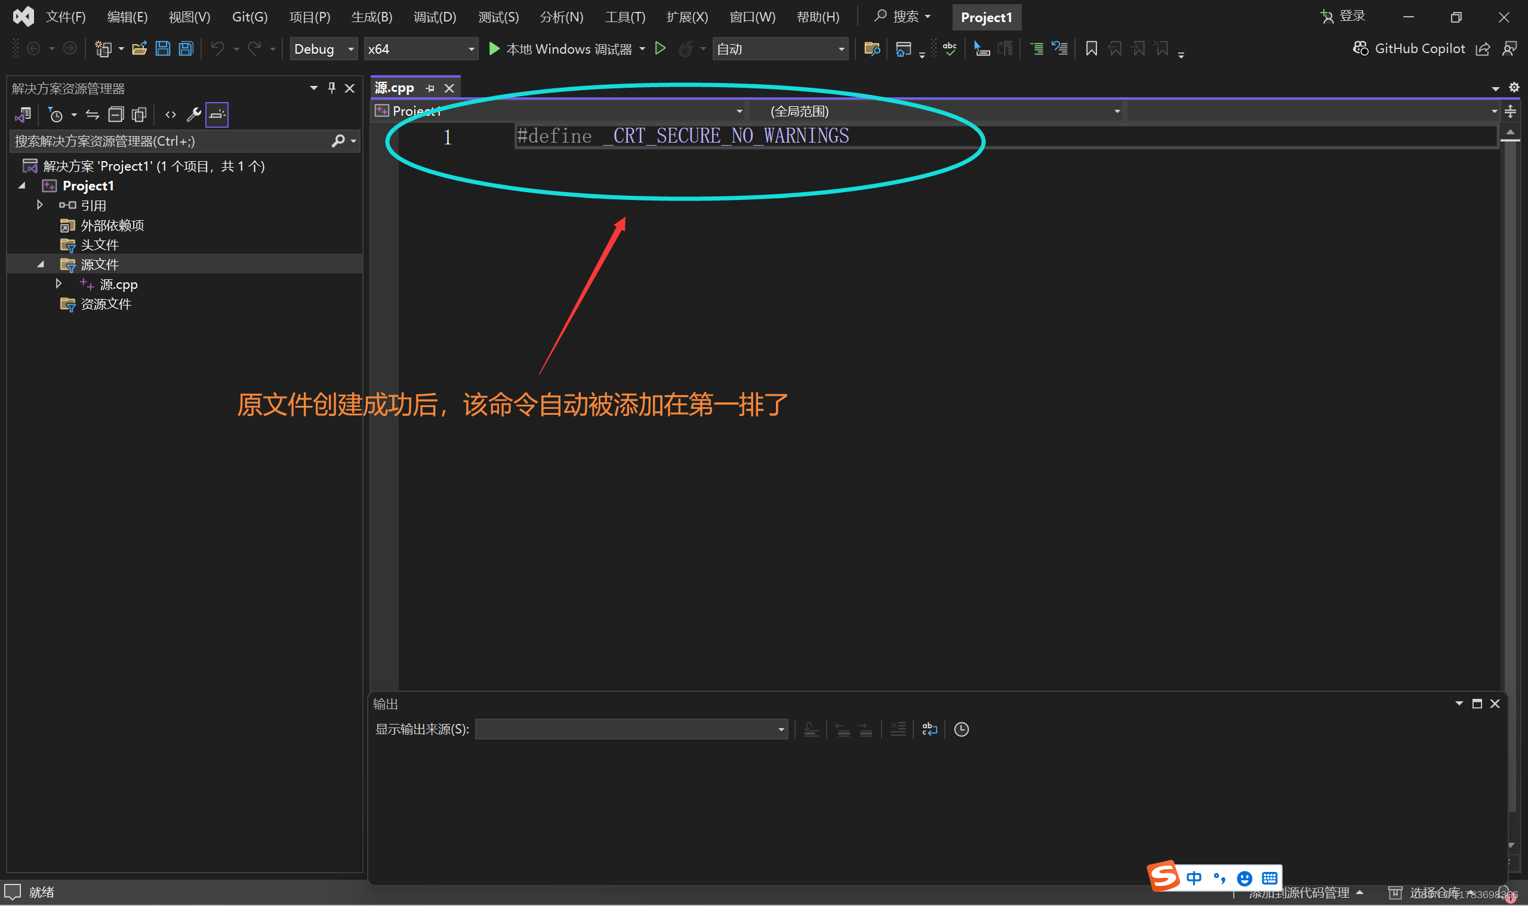1528x906 pixels.
Task: Click the Open File folder icon
Action: coord(139,49)
